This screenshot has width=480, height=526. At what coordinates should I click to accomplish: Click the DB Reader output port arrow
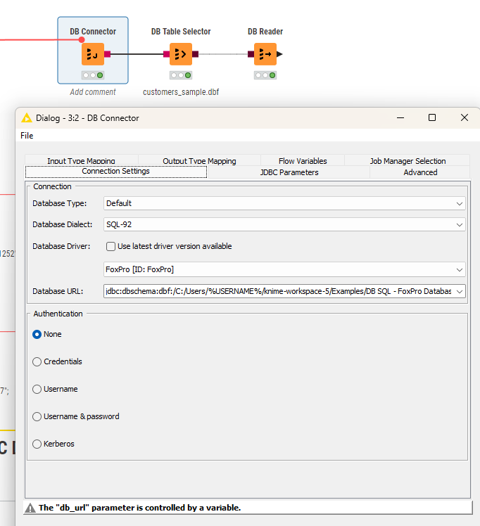pyautogui.click(x=280, y=54)
